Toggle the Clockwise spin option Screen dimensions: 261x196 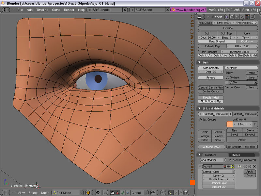point(247,41)
